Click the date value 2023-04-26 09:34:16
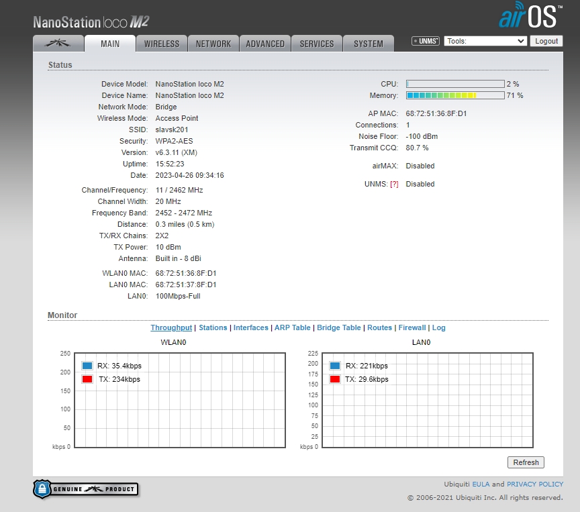Viewport: 580px width, 512px height. tap(189, 175)
